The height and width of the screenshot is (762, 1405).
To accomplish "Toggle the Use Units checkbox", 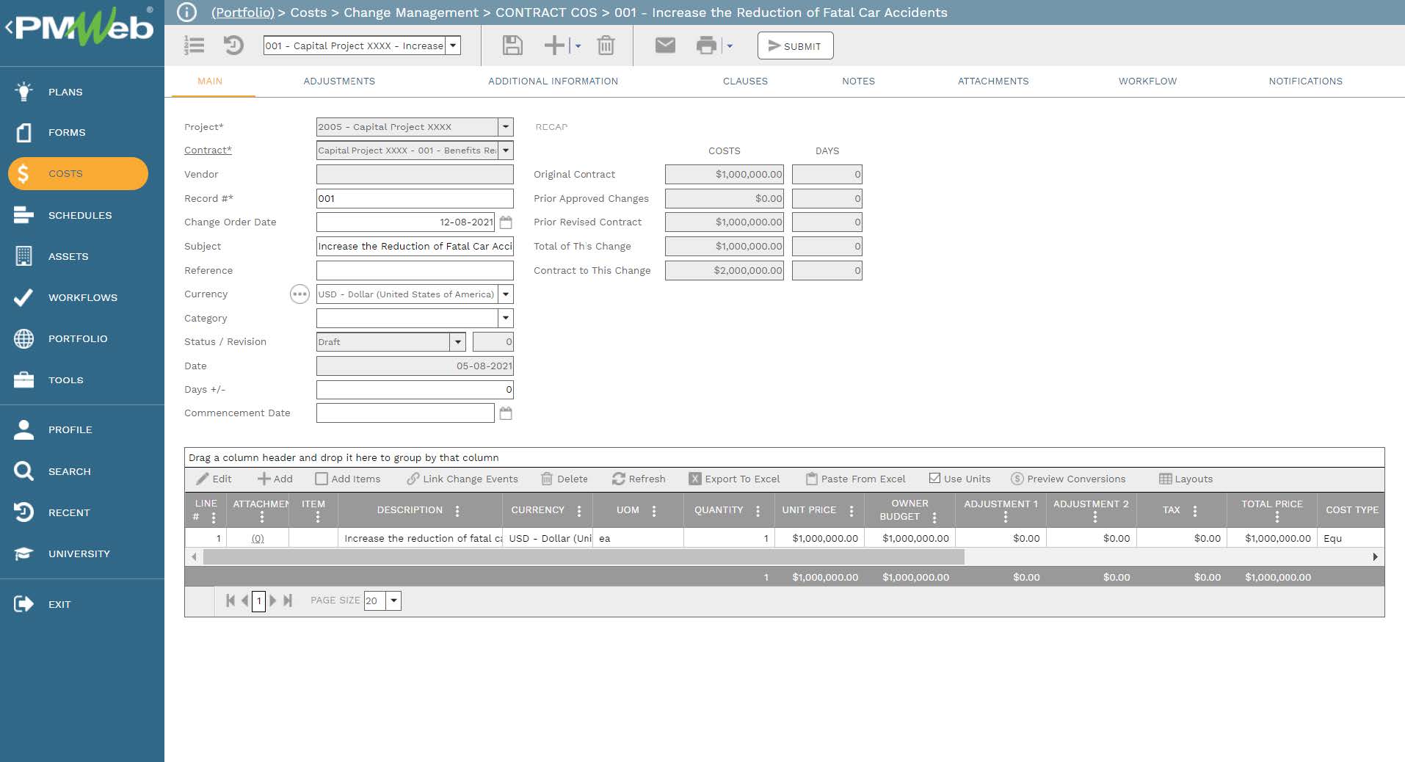I will (x=934, y=478).
